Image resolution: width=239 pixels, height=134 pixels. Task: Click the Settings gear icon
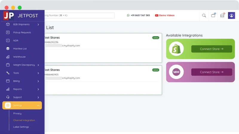coord(8,105)
